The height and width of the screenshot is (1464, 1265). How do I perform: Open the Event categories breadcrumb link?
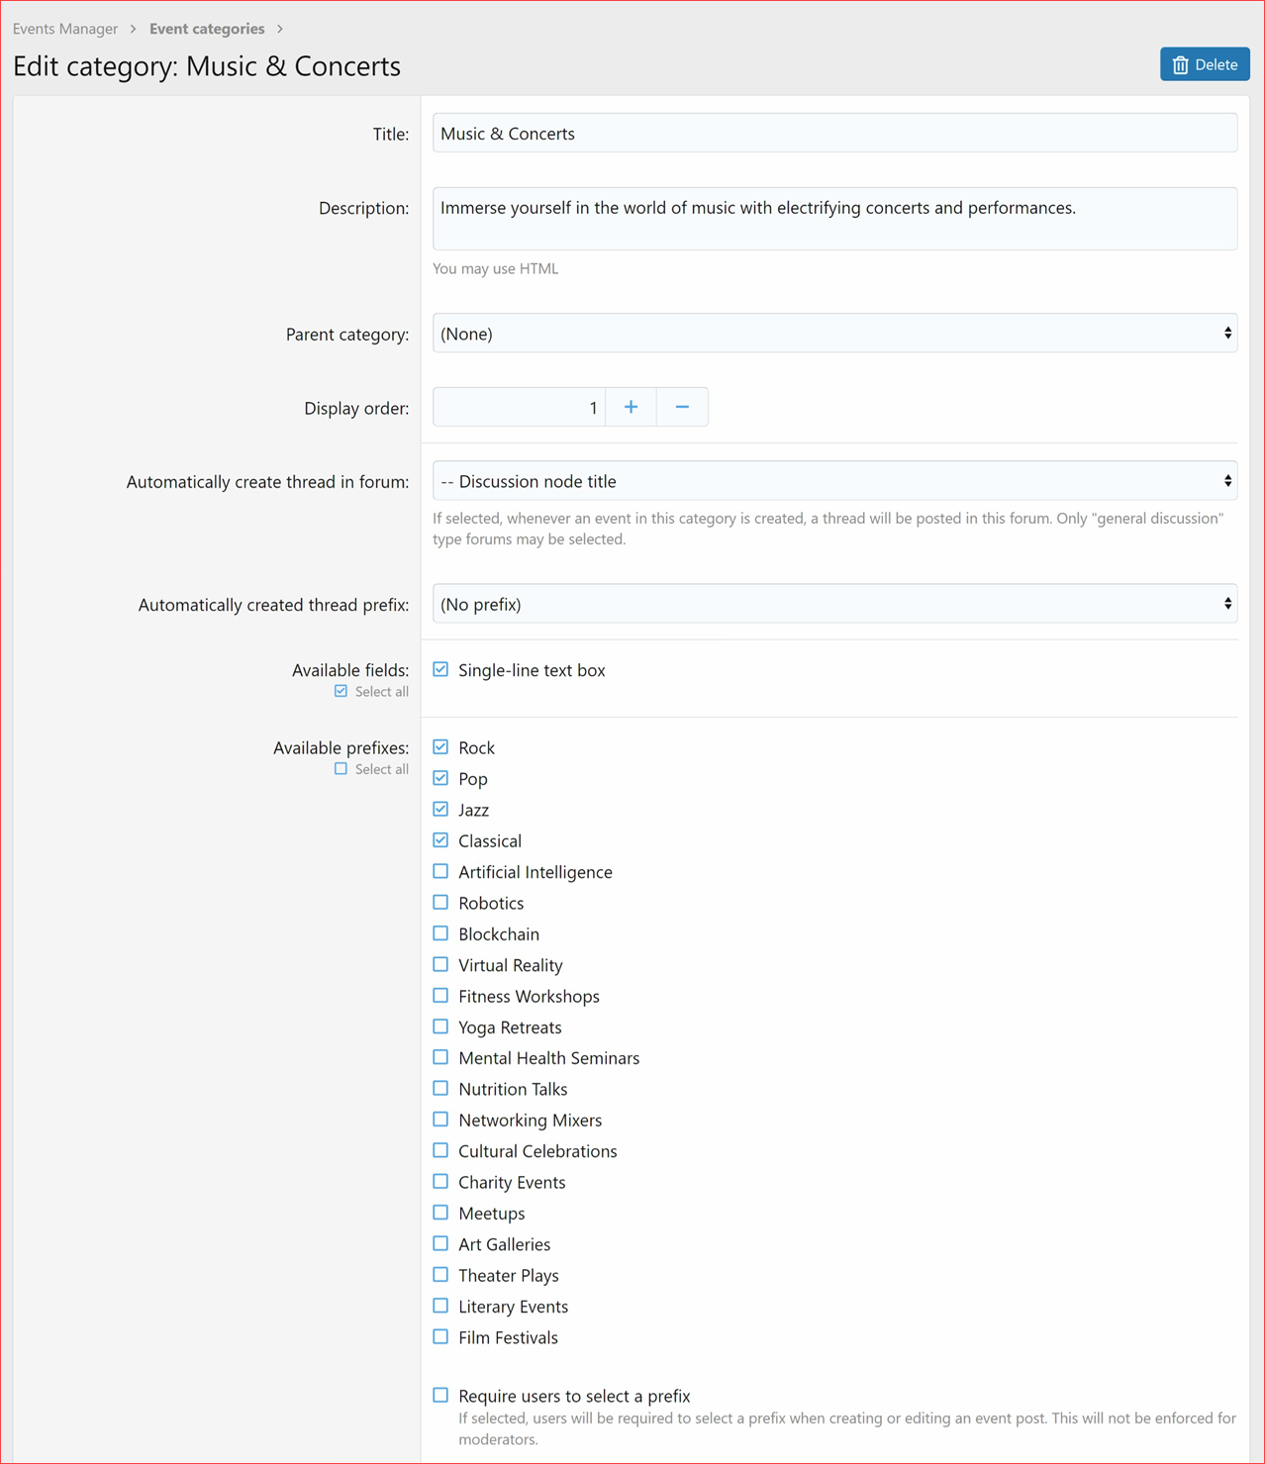tap(207, 29)
